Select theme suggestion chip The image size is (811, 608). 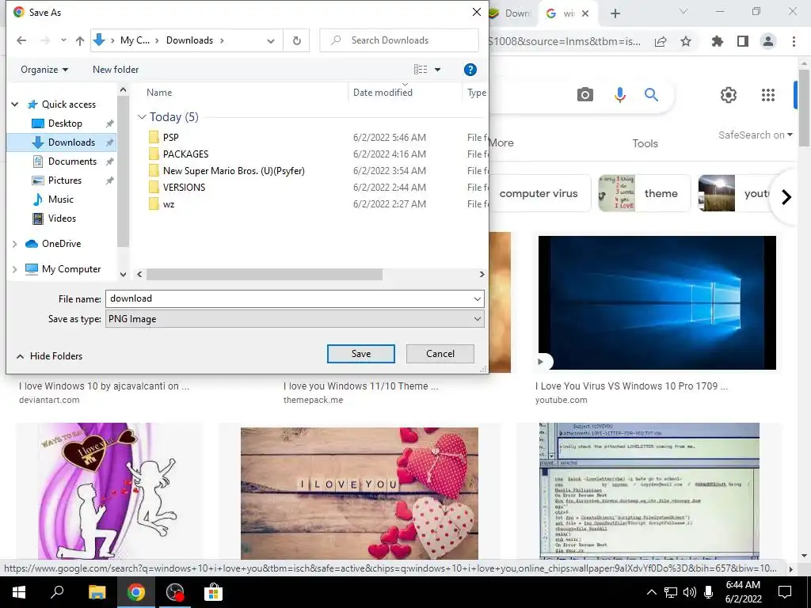(x=644, y=193)
